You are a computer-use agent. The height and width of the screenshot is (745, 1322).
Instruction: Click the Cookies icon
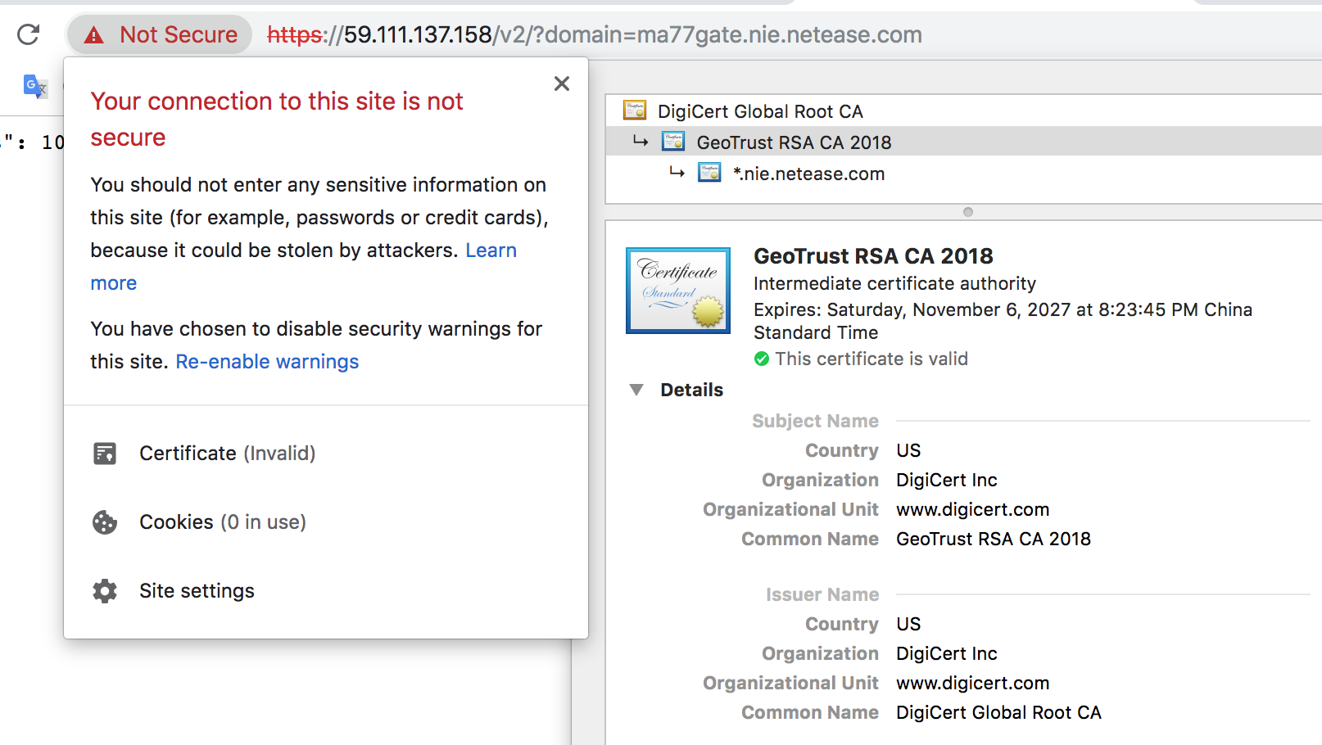(x=105, y=522)
